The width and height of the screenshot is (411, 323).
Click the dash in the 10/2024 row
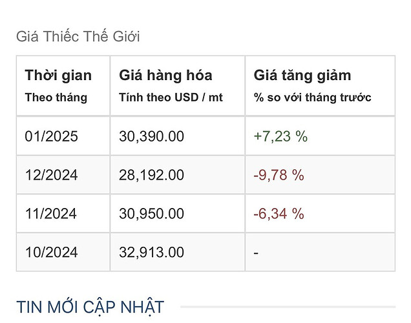[257, 253]
